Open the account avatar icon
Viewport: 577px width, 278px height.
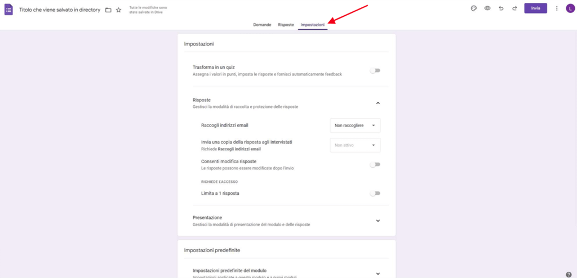pyautogui.click(x=570, y=8)
